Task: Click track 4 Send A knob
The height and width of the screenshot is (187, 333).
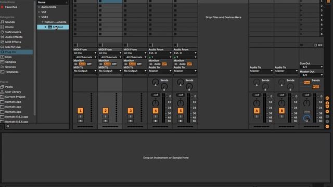Action: (156, 82)
